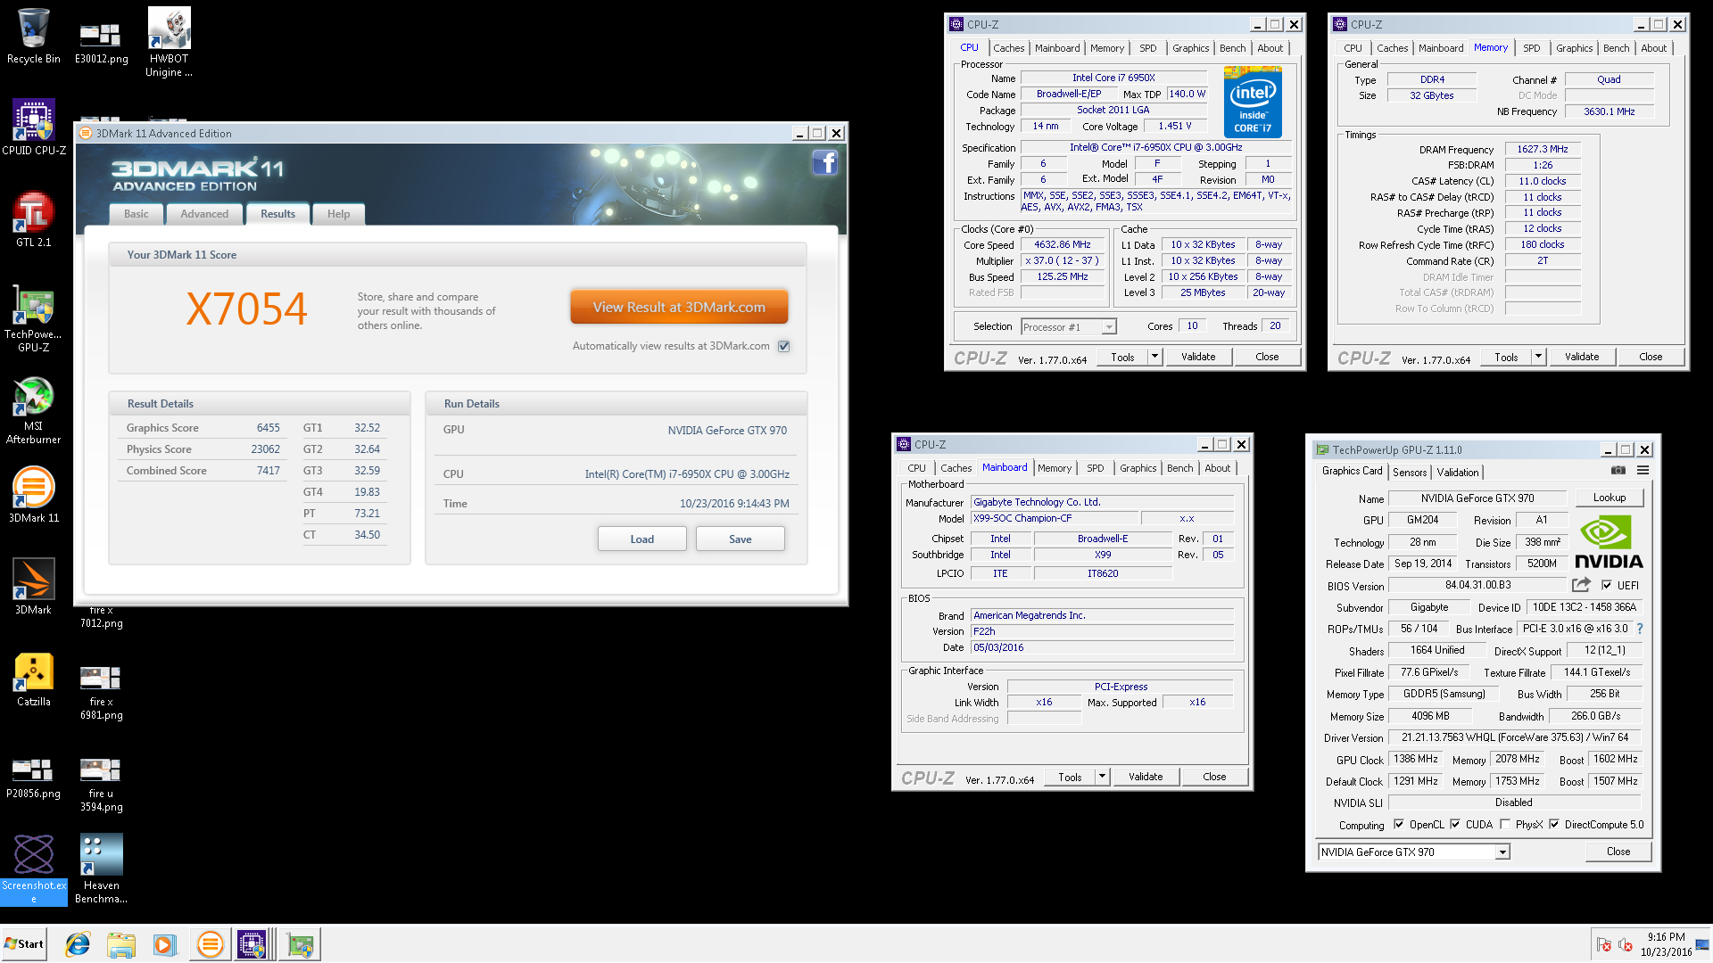
Task: Toggle the UEFI checkbox in GPU-Z
Action: point(1607,586)
